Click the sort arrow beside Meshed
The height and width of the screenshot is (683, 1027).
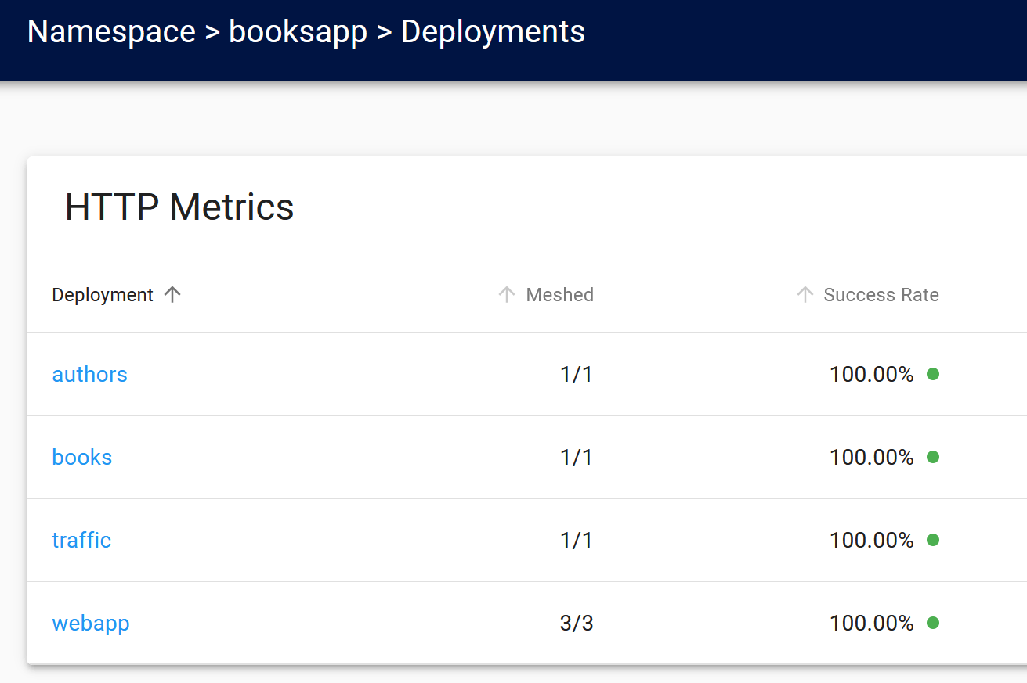[507, 294]
